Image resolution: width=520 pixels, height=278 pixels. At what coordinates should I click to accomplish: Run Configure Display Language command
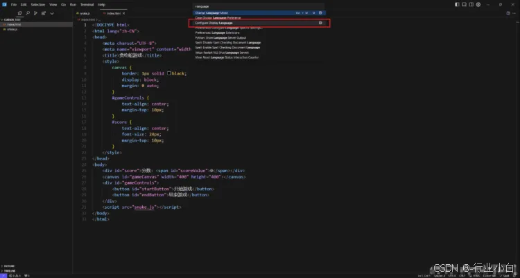[259, 23]
